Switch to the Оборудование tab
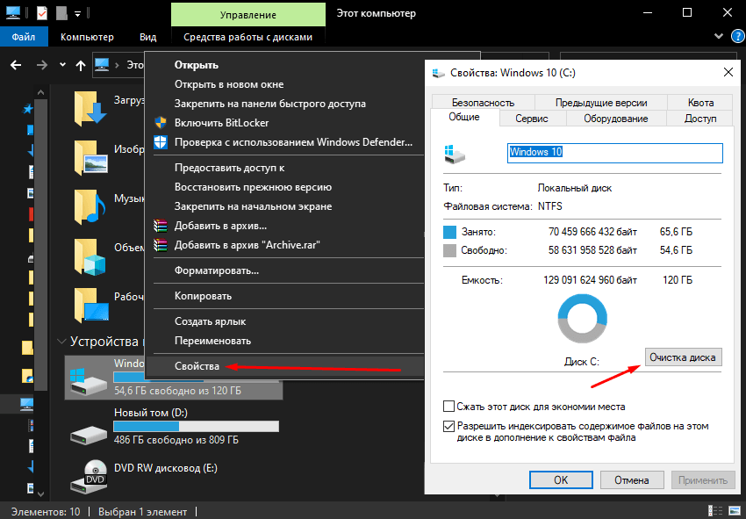This screenshot has height=519, width=746. (615, 119)
